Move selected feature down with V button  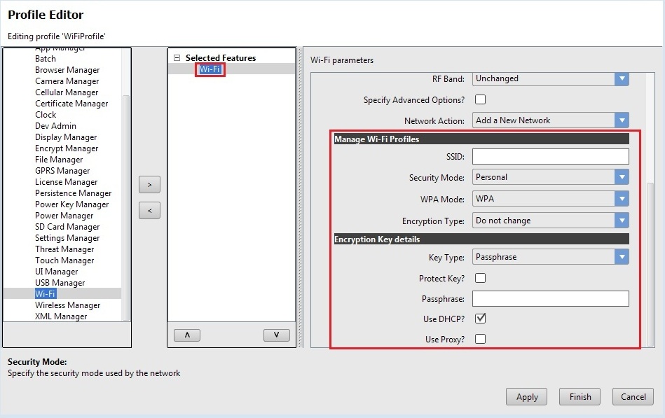click(x=276, y=335)
